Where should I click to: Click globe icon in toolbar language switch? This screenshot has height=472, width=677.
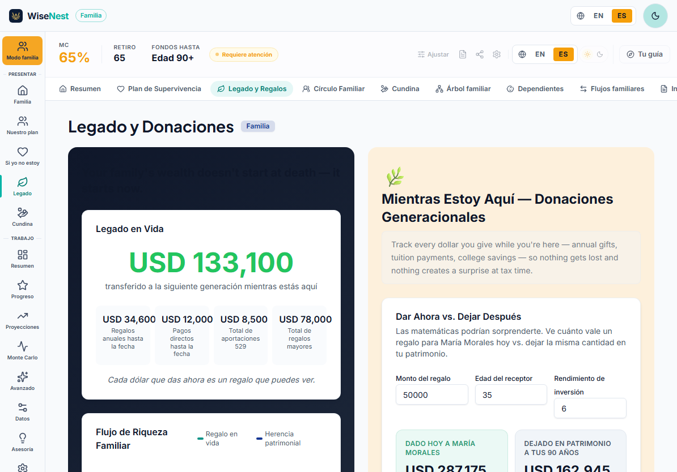click(522, 54)
